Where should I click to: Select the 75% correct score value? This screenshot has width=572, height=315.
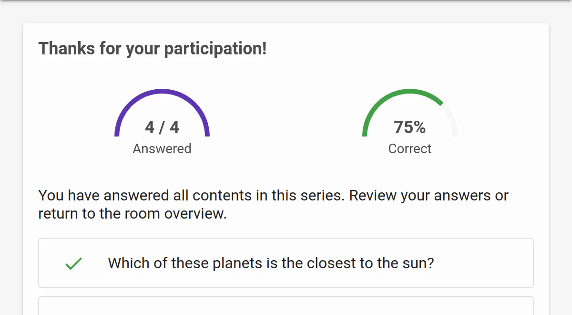point(410,127)
